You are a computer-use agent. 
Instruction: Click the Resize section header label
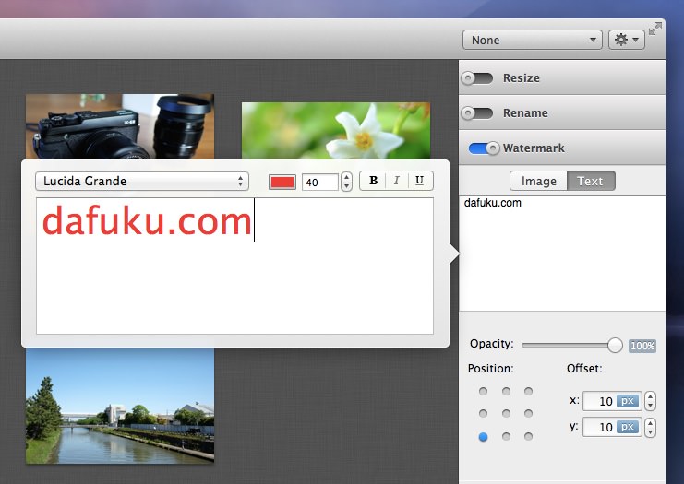pos(522,78)
